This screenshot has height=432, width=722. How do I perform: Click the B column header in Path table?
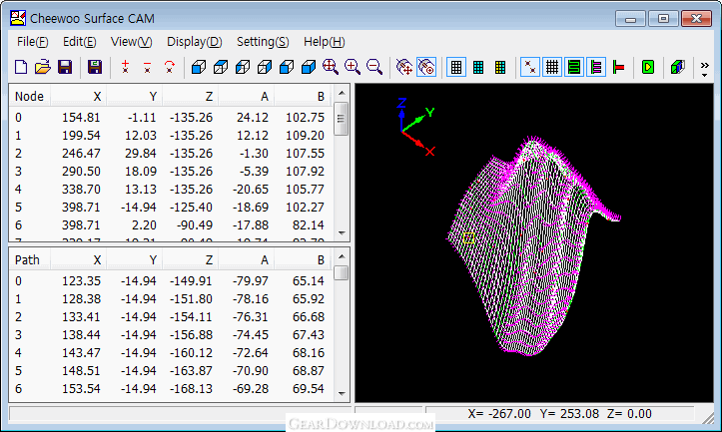click(x=303, y=260)
